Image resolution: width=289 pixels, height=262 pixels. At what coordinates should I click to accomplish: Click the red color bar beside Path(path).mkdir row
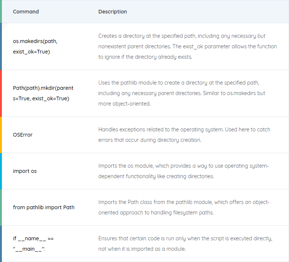[1, 93]
